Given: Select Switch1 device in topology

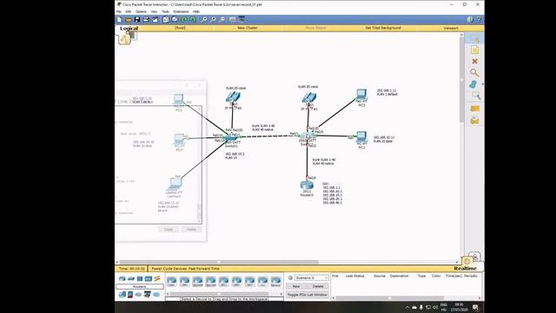Looking at the screenshot, I should pos(232,138).
